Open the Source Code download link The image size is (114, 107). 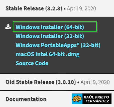point(32,63)
